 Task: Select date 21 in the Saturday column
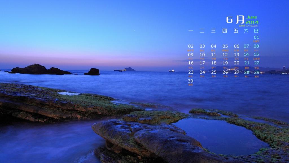tap(247, 63)
